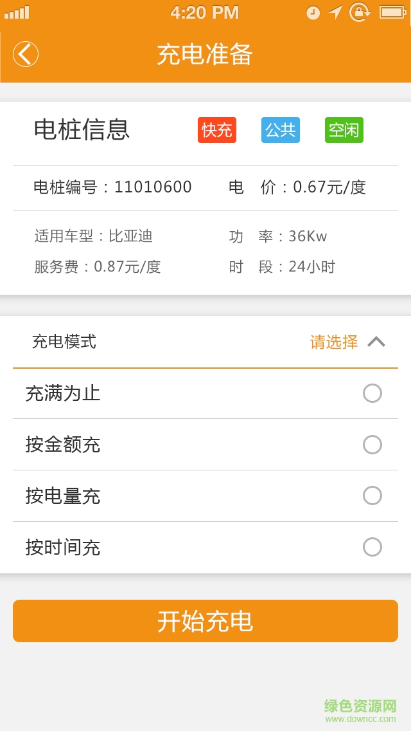Tap the signal strength bars in status bar
Screen dimensions: 411x731
click(18, 12)
